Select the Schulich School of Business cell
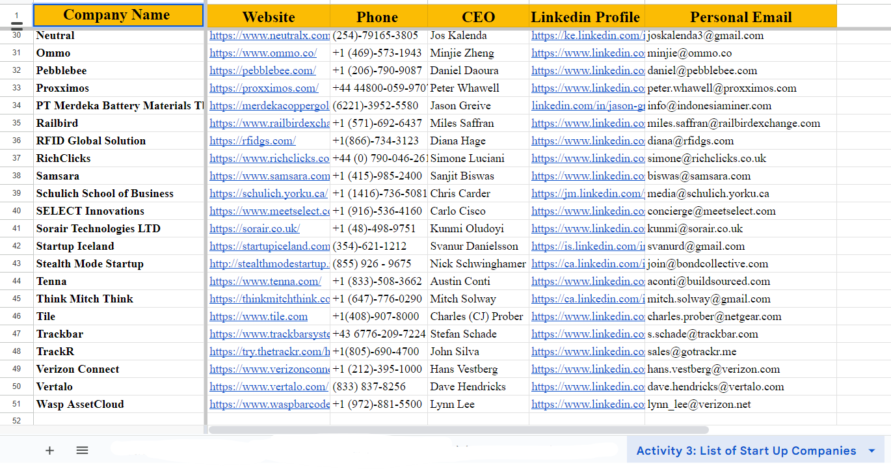Screen dimensions: 891x469 coord(119,194)
